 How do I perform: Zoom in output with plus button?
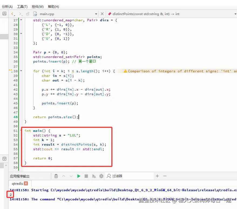(157, 176)
